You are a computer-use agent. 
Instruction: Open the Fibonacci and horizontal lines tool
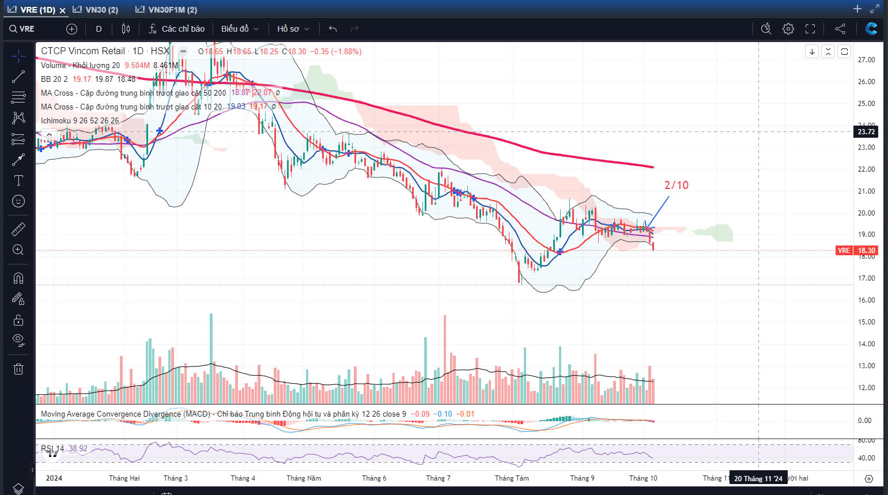pyautogui.click(x=18, y=97)
